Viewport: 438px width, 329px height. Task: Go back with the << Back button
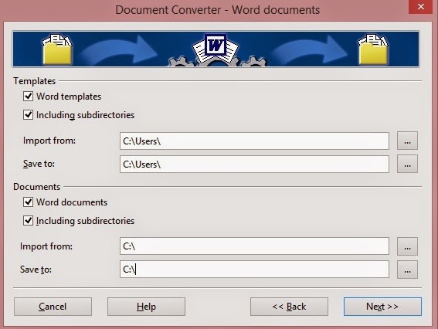[x=289, y=307]
